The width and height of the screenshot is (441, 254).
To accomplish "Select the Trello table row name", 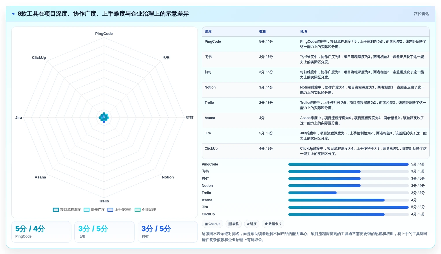I will 209,103.
